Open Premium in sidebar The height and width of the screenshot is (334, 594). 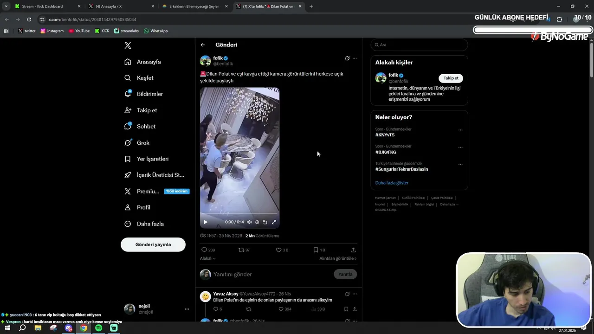tap(156, 191)
